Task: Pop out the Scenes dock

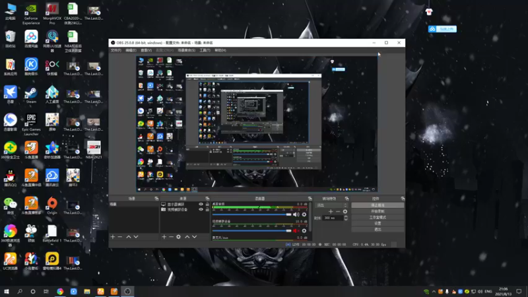Action: [156, 199]
